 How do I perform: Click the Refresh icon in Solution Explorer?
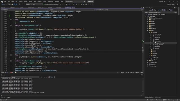[x=160, y=10]
